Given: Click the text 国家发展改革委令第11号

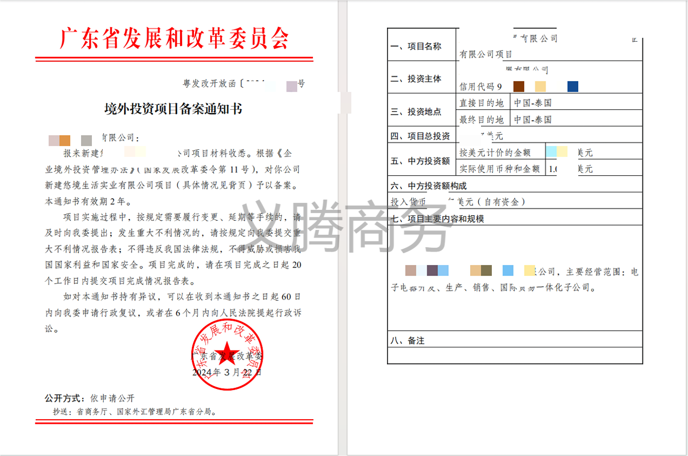Looking at the screenshot, I should tap(197, 169).
